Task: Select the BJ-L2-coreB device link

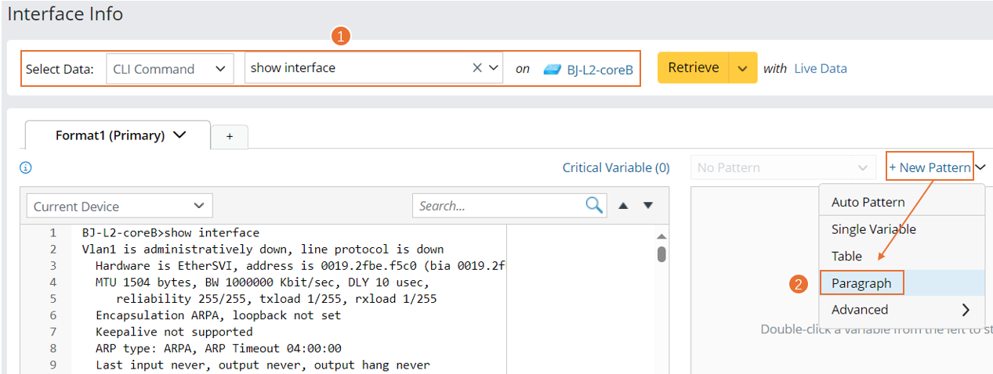Action: point(600,69)
